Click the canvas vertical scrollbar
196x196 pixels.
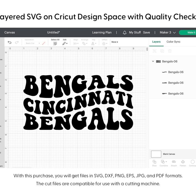coord(147,49)
